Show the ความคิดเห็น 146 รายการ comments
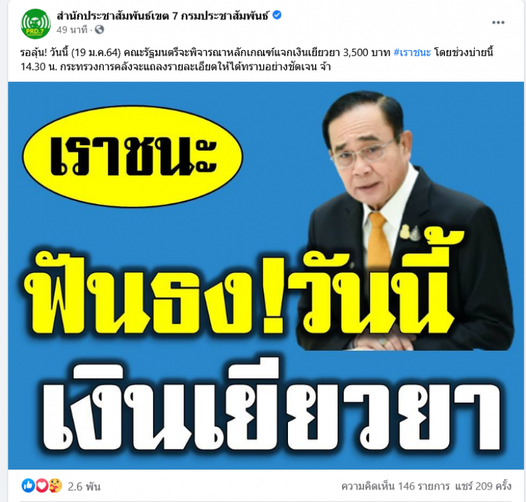The width and height of the screenshot is (526, 502). pyautogui.click(x=396, y=486)
